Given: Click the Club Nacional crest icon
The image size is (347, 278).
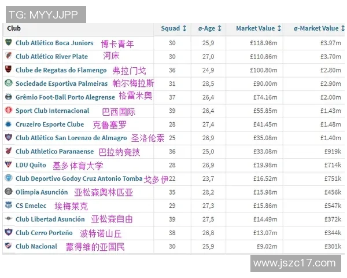Looking at the screenshot, I should [9, 246].
